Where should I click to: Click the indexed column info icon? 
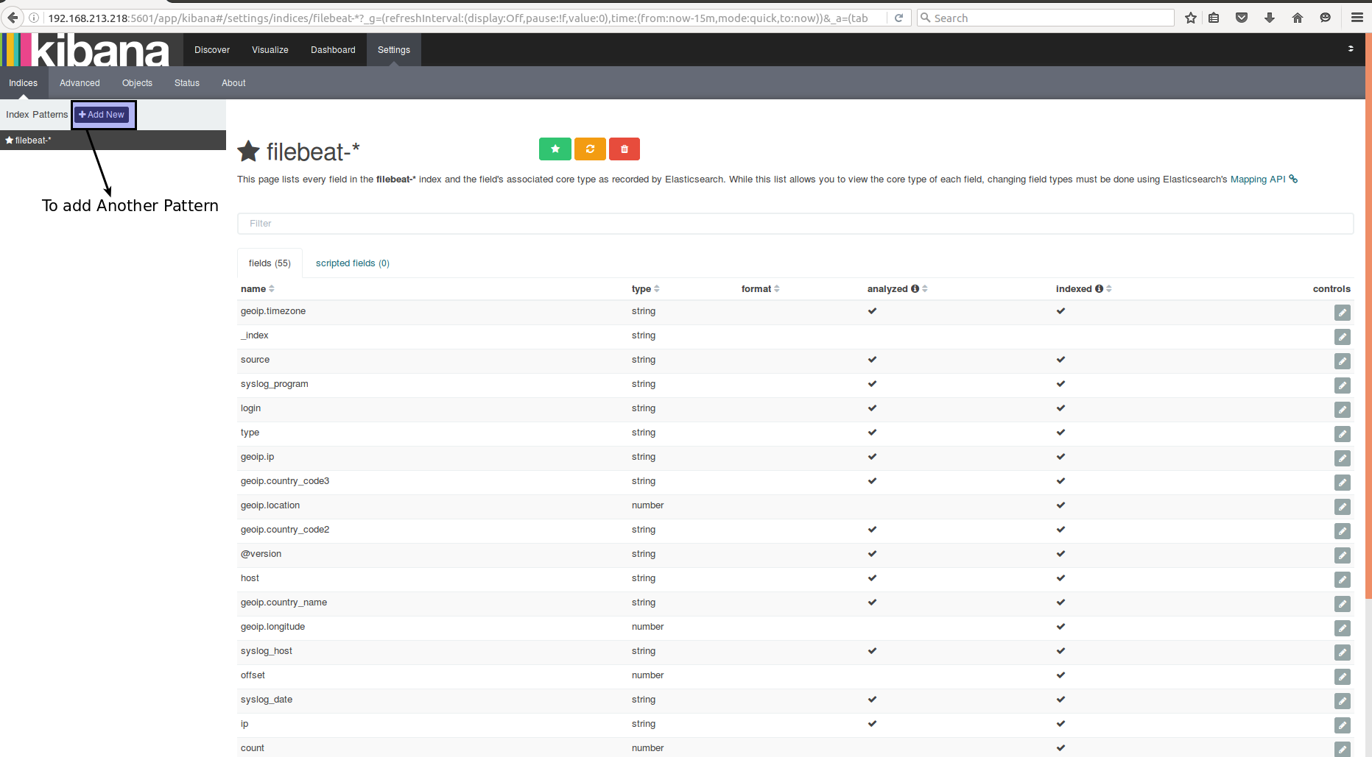[x=1099, y=289]
